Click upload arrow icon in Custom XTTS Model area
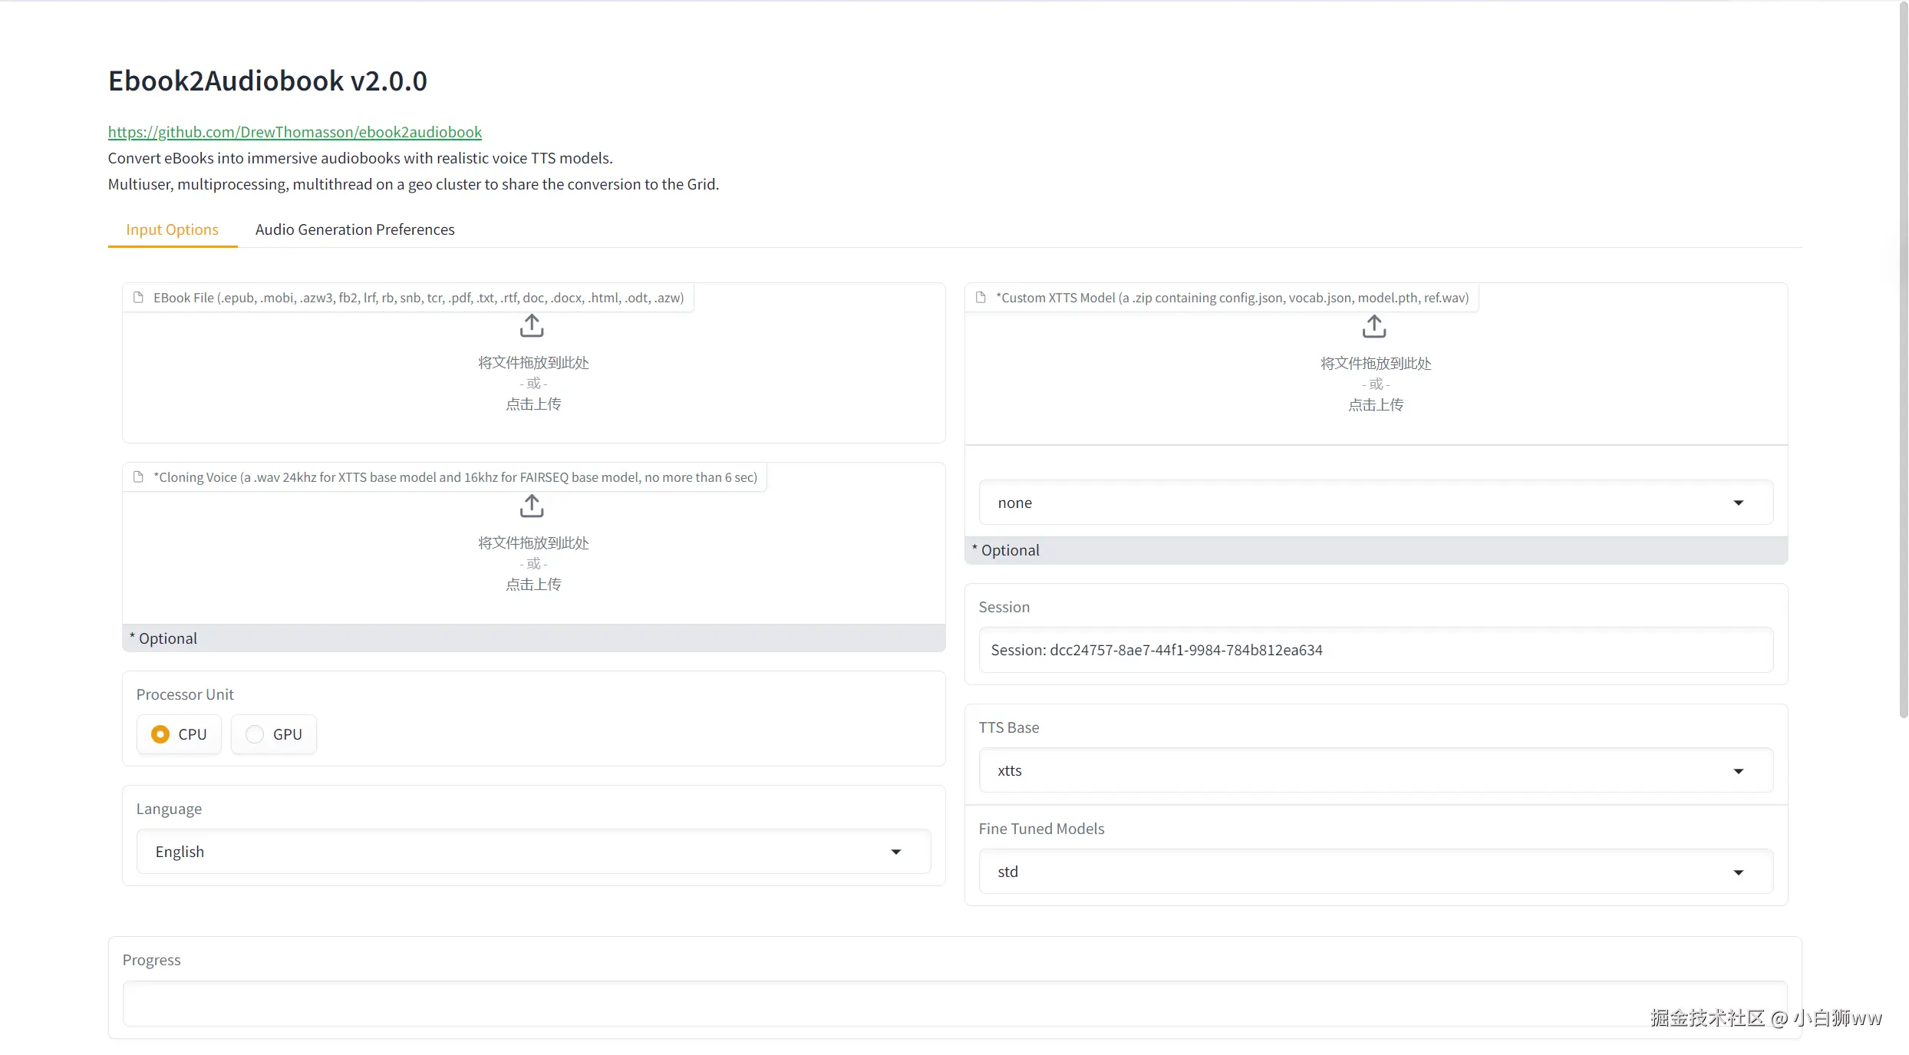 tap(1374, 327)
